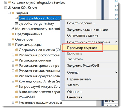Expand Незанятые прокси-серверы folder

pyautogui.click(x=13, y=102)
